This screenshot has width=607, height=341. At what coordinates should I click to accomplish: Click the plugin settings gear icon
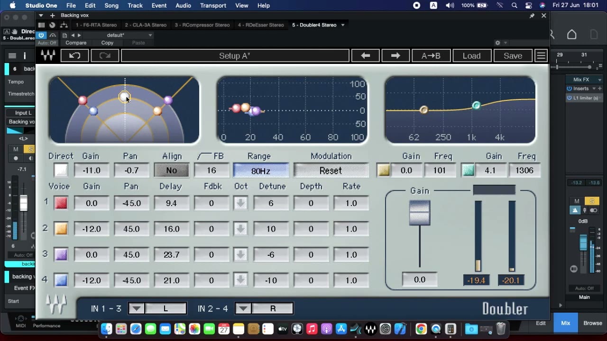497,43
